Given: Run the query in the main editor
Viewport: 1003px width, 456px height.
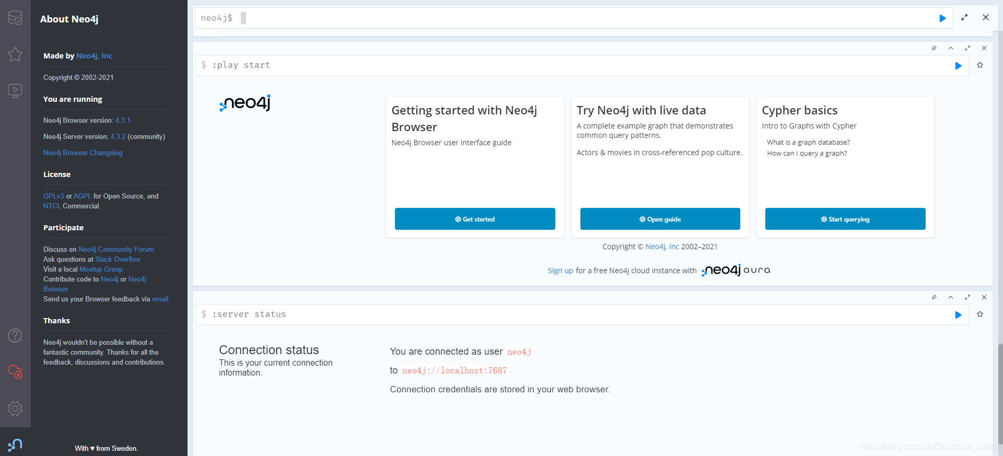Looking at the screenshot, I should [942, 18].
